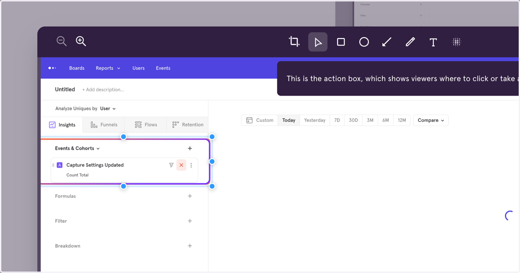
Task: Add a new event or cohort
Action: (190, 148)
